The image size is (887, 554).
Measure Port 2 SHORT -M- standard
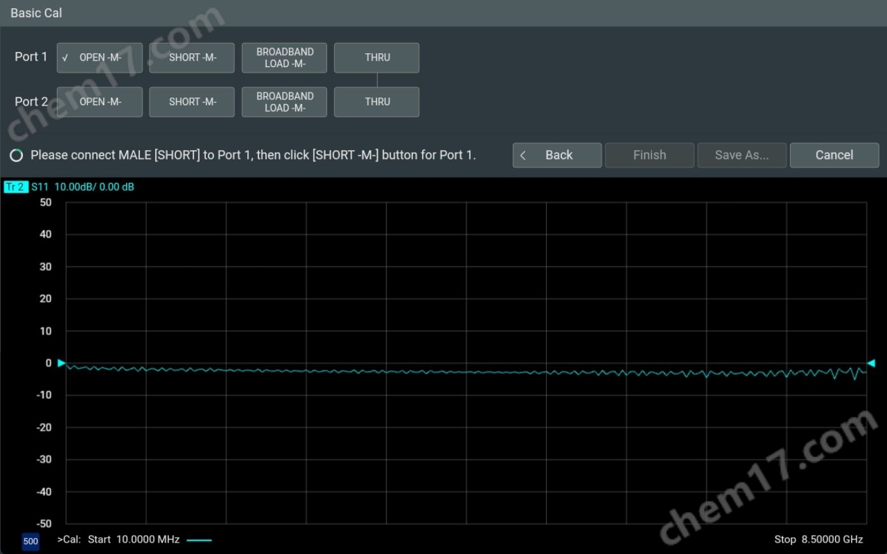[x=192, y=102]
